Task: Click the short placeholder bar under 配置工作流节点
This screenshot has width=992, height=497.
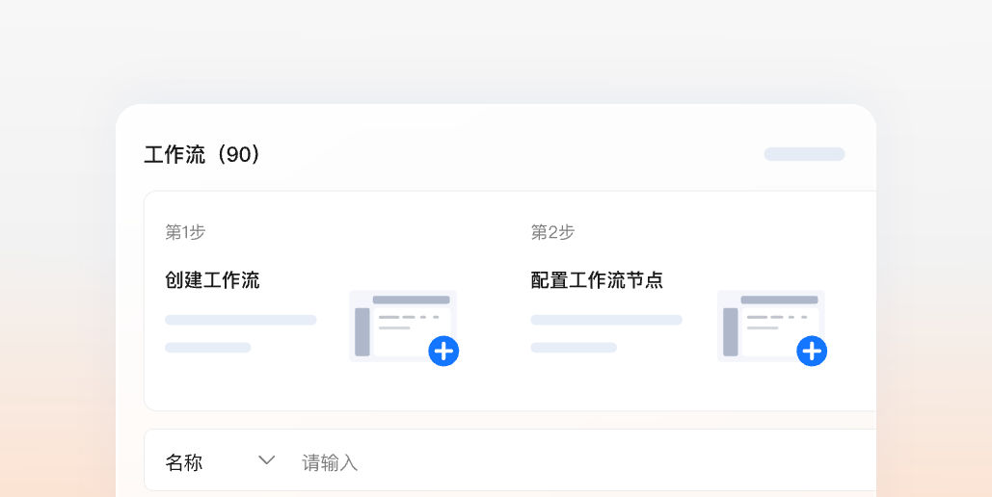Action: [574, 348]
